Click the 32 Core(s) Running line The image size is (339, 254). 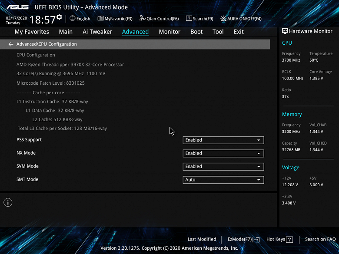(x=61, y=73)
